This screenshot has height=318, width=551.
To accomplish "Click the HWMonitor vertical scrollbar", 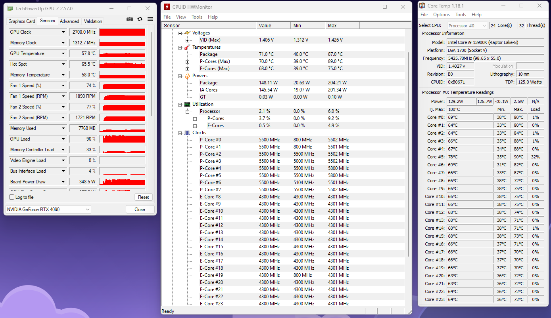I will point(408,154).
